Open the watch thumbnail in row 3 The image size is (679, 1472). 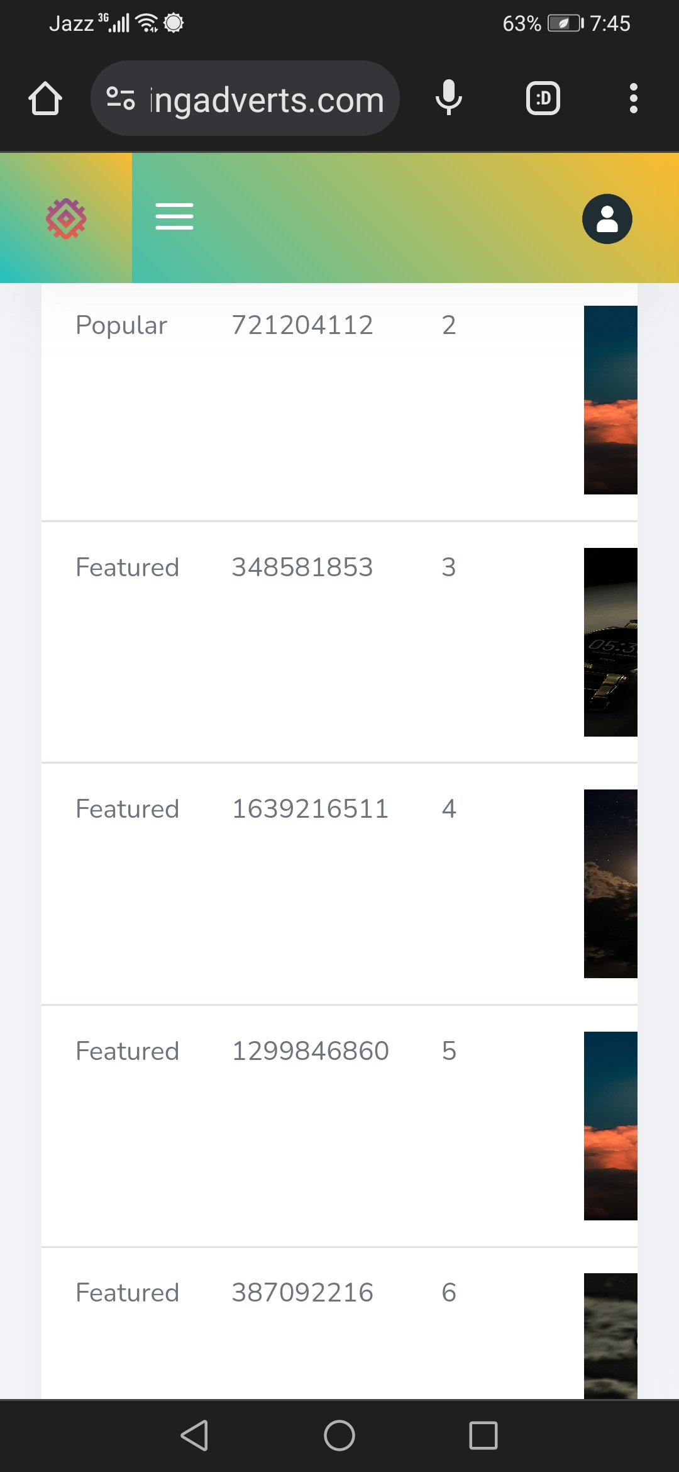(x=610, y=642)
